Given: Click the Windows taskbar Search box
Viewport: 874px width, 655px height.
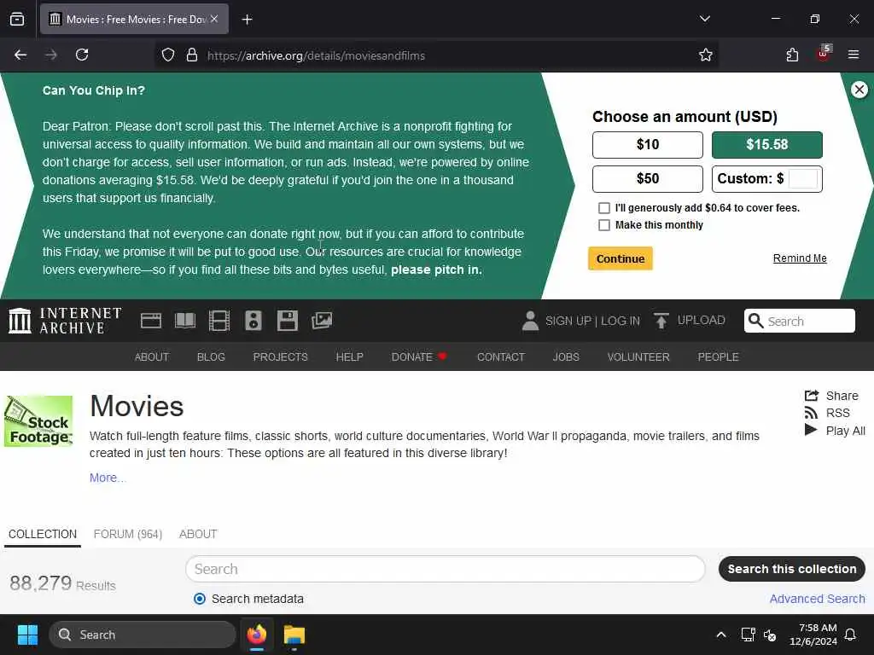Looking at the screenshot, I should coord(143,635).
